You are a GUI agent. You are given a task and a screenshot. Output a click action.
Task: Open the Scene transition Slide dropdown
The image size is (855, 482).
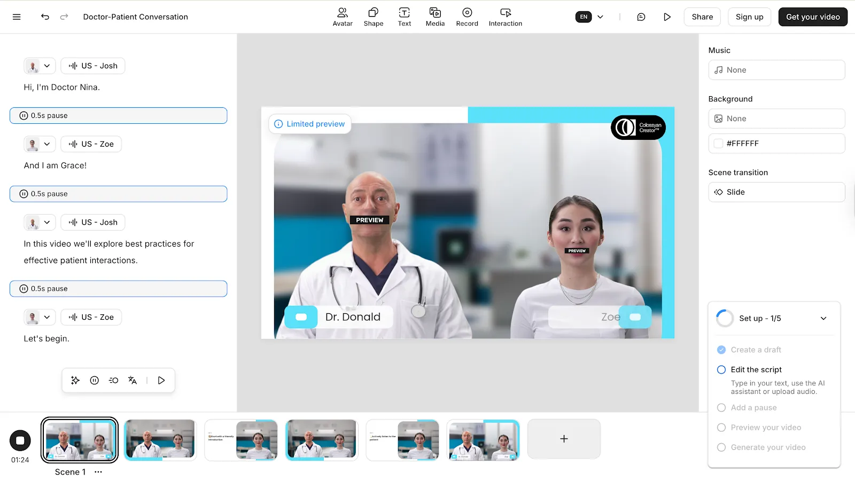tap(776, 192)
